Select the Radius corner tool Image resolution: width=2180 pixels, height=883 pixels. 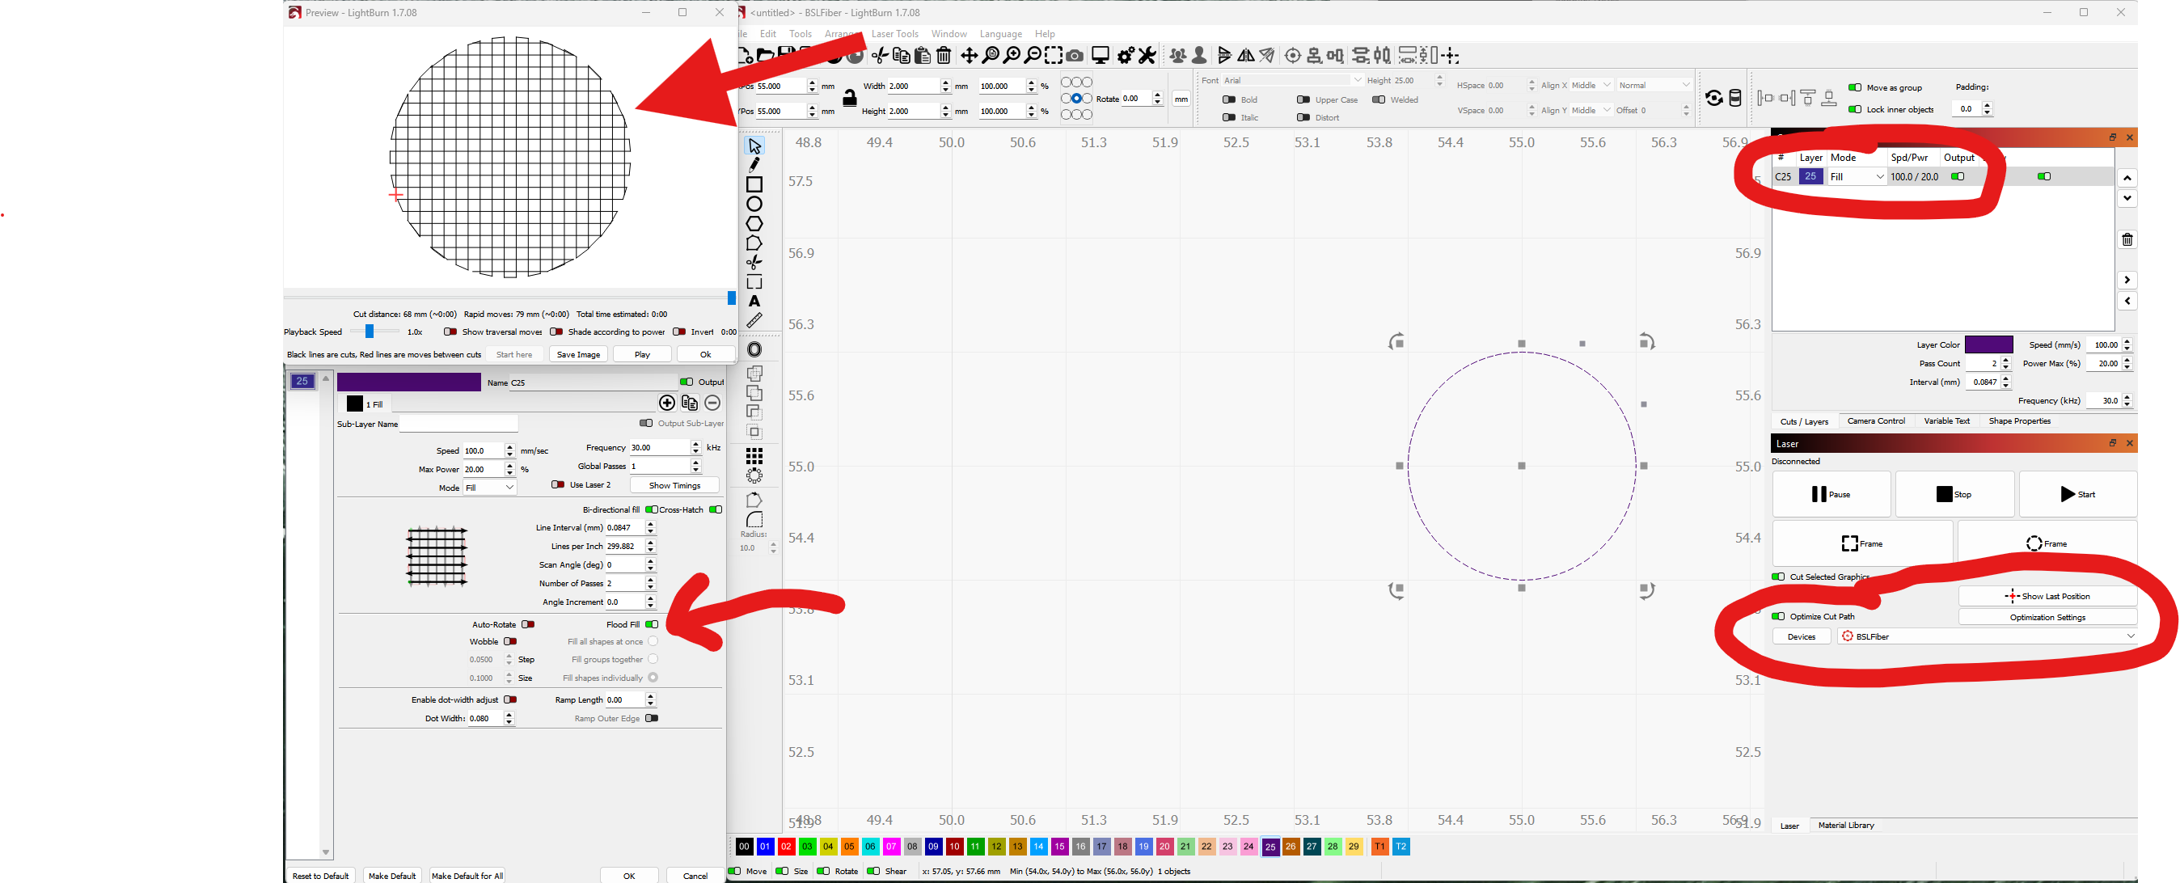(x=754, y=520)
